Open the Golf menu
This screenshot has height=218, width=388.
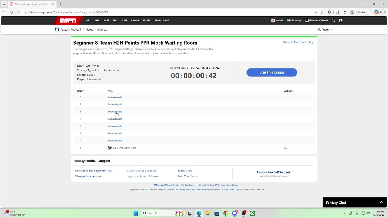pyautogui.click(x=125, y=21)
